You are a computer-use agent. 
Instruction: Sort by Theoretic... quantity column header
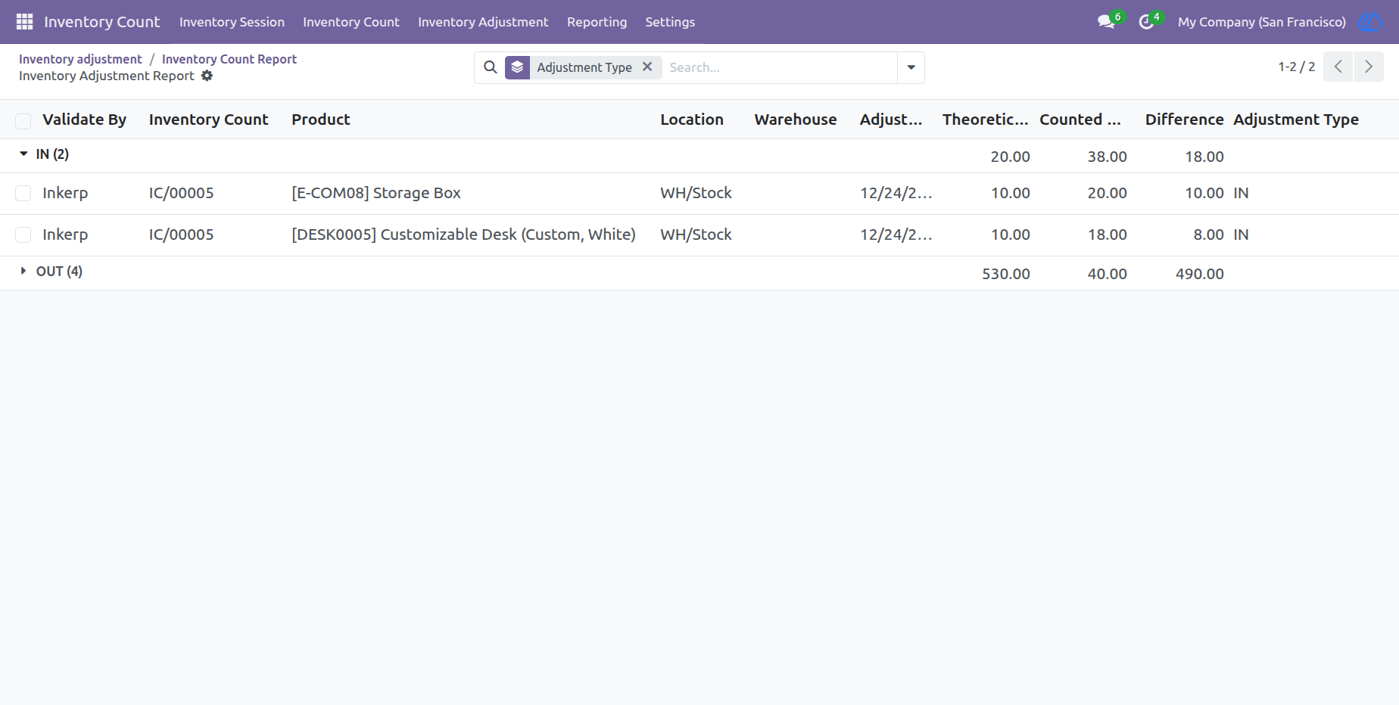pos(986,120)
